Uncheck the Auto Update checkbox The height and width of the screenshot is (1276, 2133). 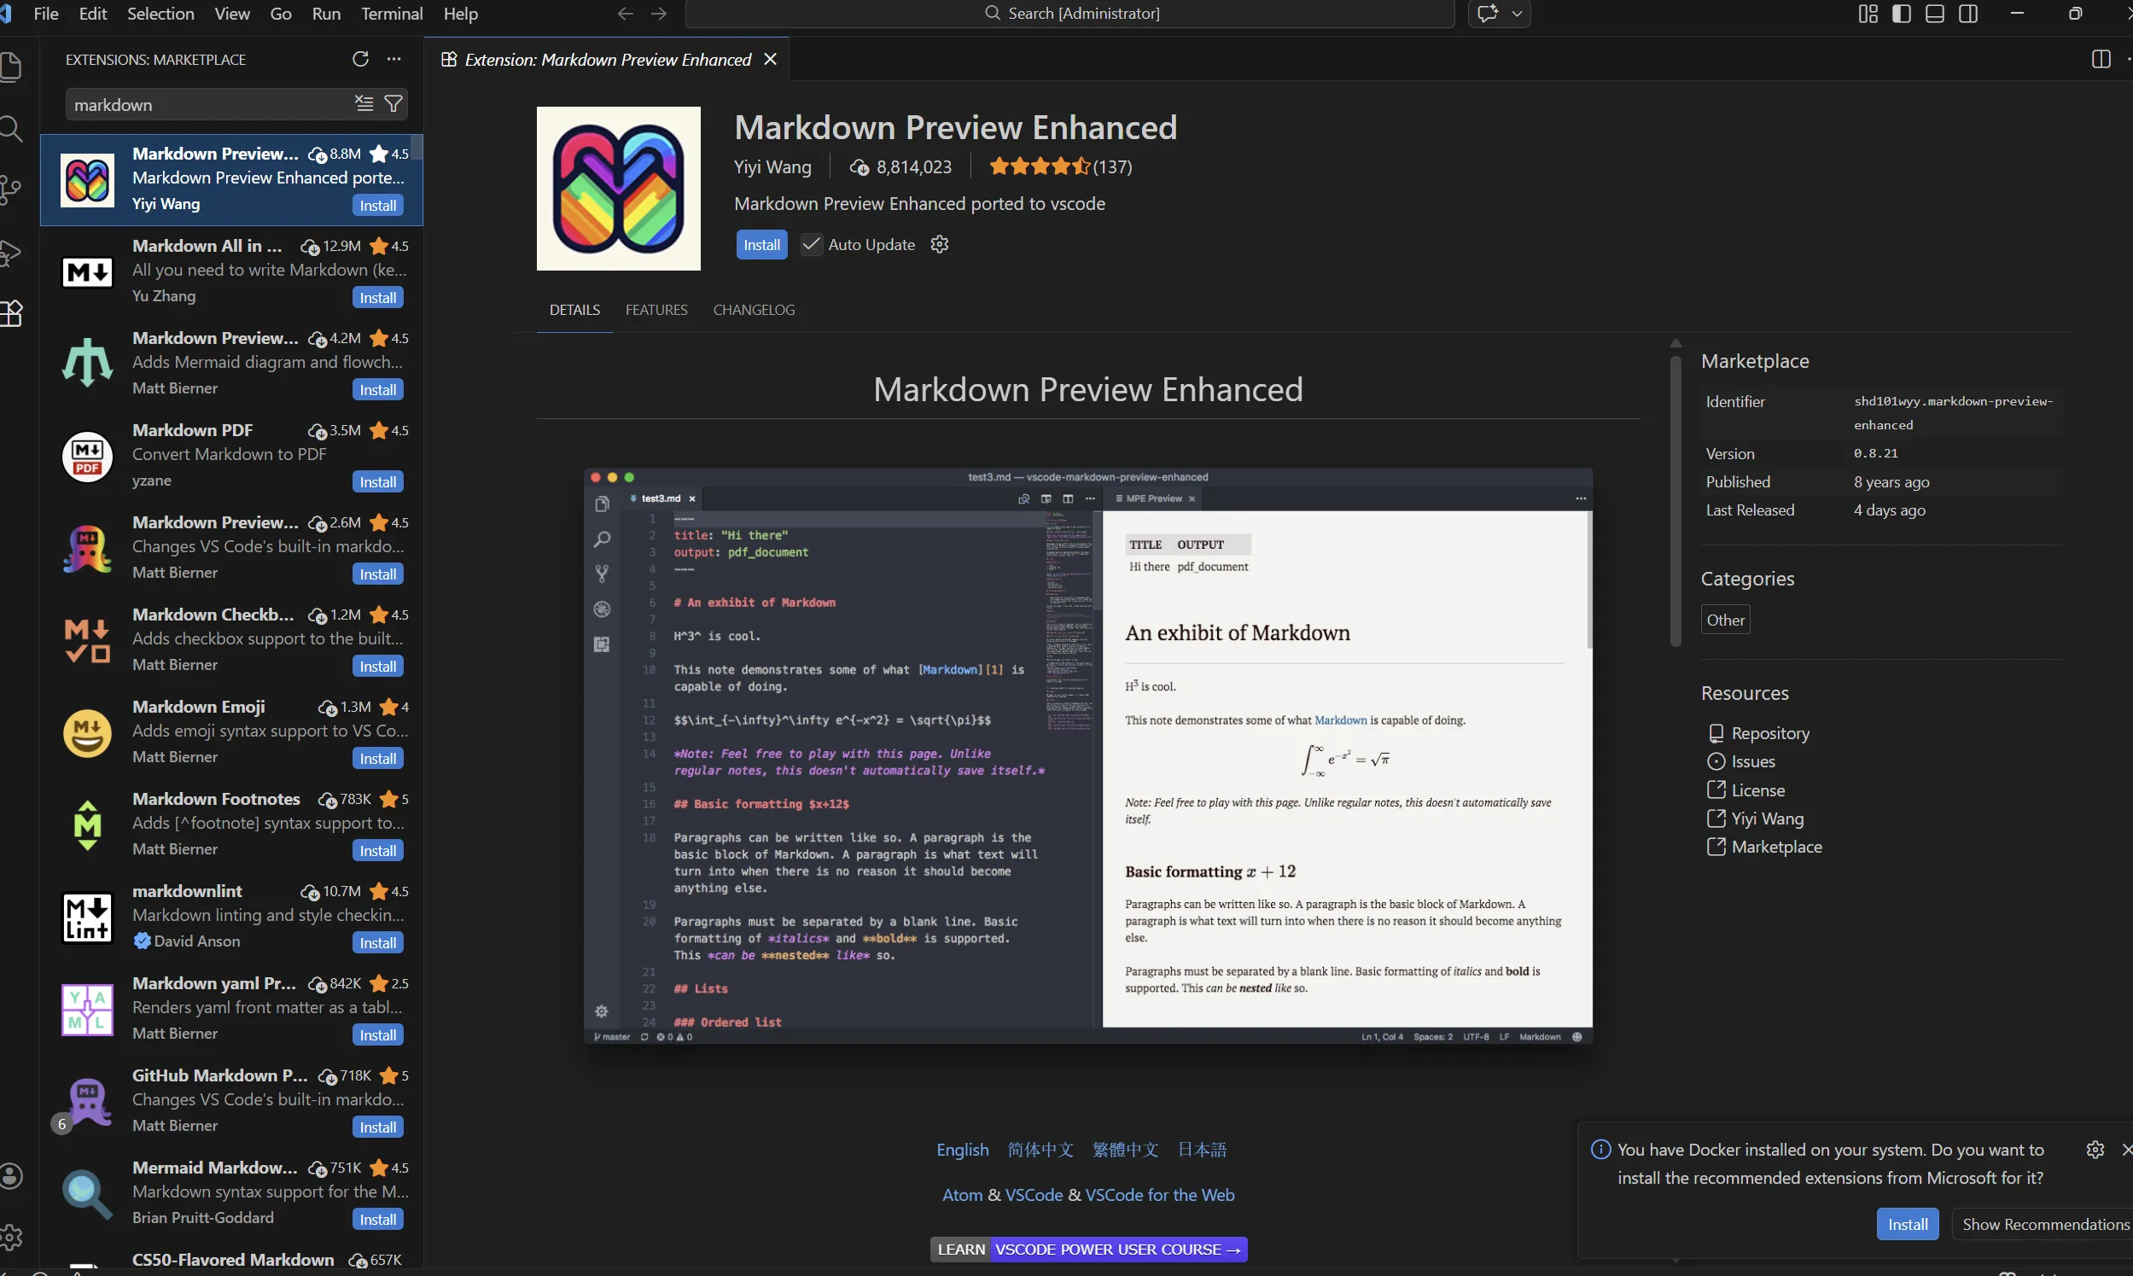tap(810, 244)
